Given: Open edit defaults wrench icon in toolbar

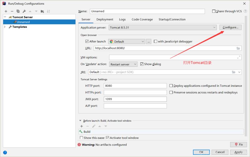Looking at the screenshot, I should pos(24,11).
